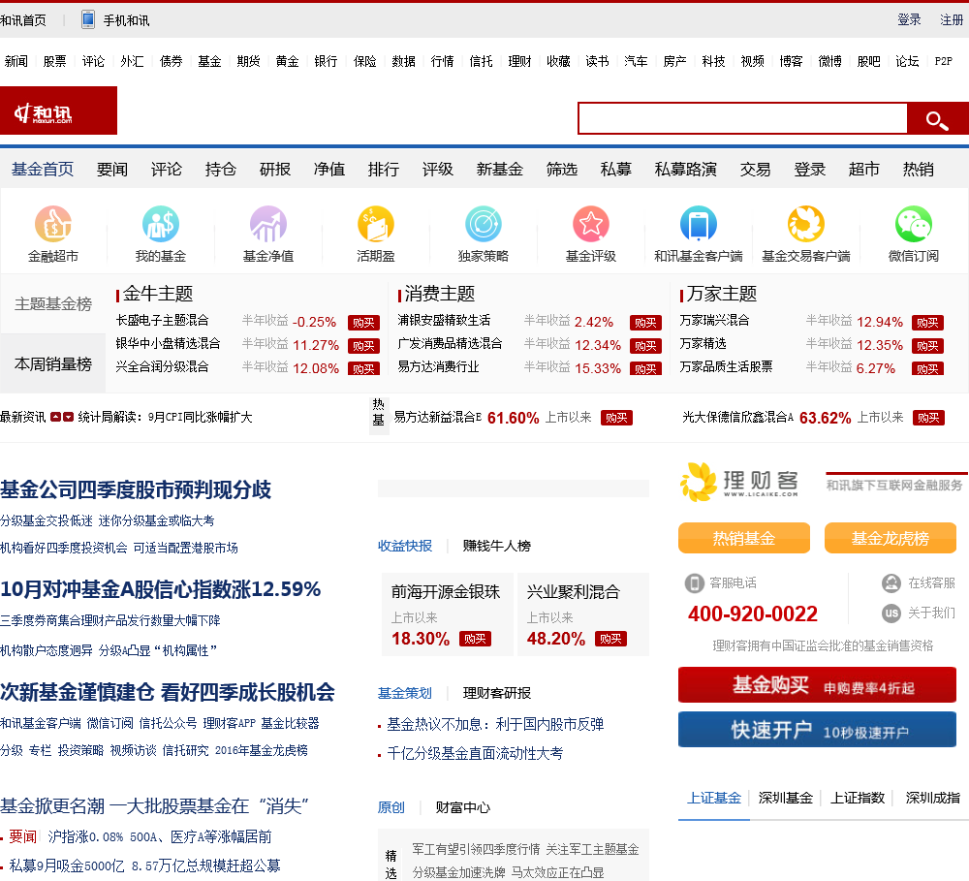Buy 易方达新益混合E via 购买 button
The width and height of the screenshot is (969, 881).
(616, 418)
